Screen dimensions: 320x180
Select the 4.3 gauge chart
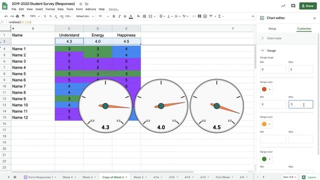tap(105, 106)
